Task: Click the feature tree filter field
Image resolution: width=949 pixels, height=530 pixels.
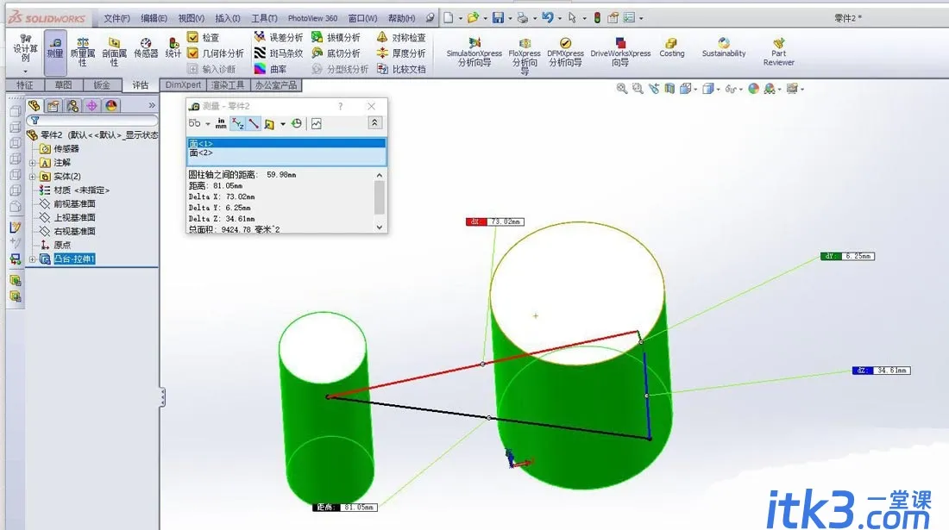Action: tap(92, 121)
